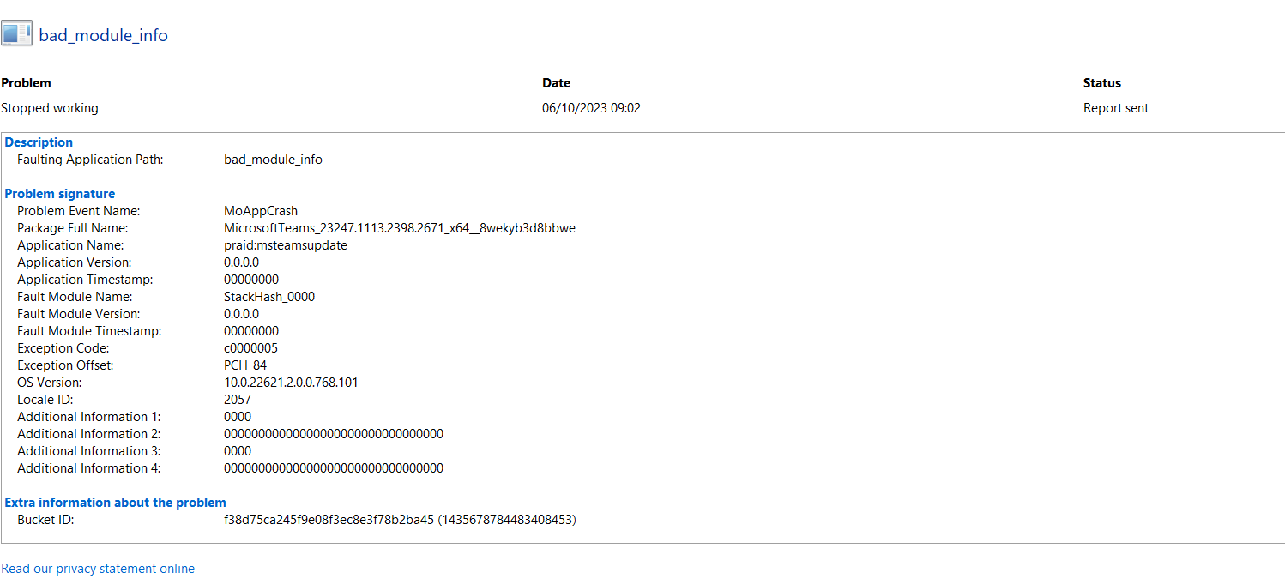Click the Status column header
This screenshot has height=585, width=1285.
click(x=1101, y=83)
